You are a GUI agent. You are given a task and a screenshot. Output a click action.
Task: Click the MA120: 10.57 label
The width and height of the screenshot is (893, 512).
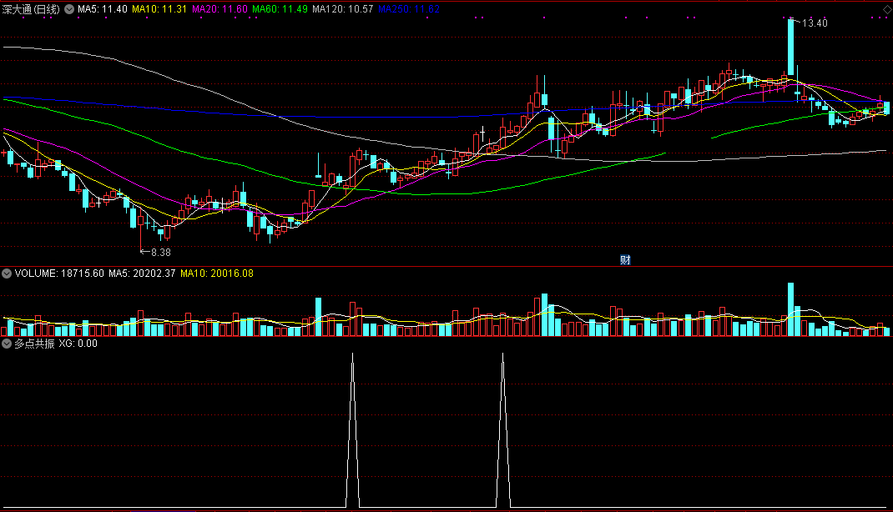pyautogui.click(x=343, y=9)
